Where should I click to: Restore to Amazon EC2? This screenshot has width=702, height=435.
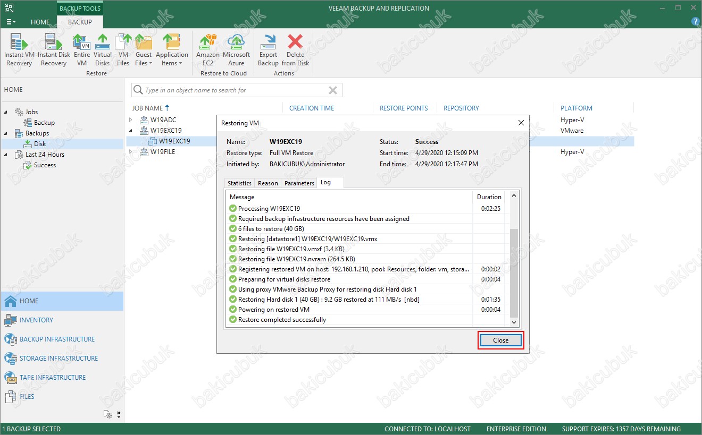(x=208, y=50)
